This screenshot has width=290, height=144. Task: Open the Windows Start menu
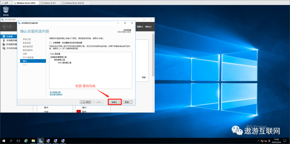point(3,141)
